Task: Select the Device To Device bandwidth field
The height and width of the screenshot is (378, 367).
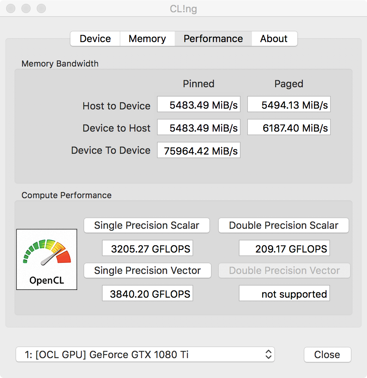Action: pyautogui.click(x=199, y=150)
